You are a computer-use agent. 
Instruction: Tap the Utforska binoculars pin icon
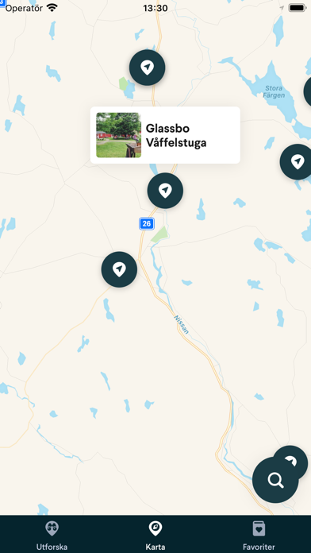pyautogui.click(x=52, y=529)
